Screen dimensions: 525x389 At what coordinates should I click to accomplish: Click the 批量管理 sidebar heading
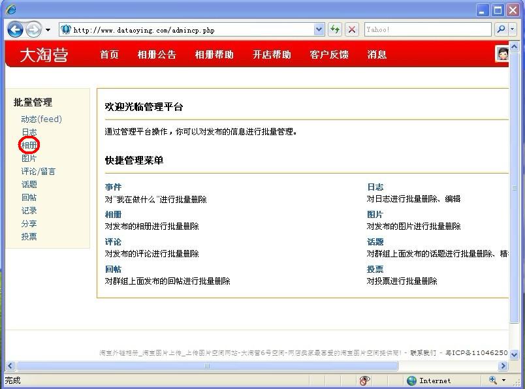coord(33,102)
